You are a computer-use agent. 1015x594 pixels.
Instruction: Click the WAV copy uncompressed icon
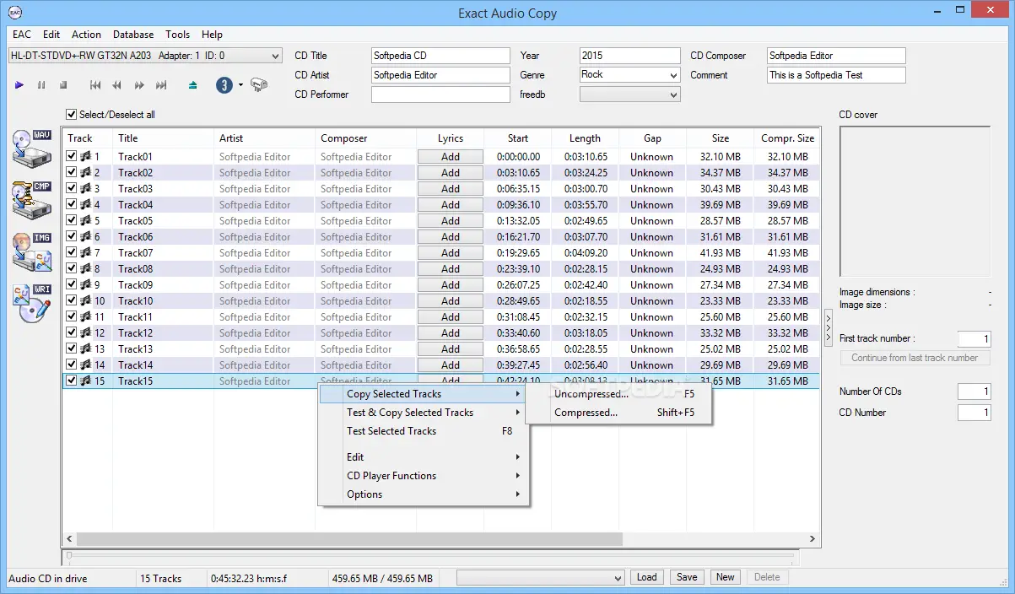point(32,148)
